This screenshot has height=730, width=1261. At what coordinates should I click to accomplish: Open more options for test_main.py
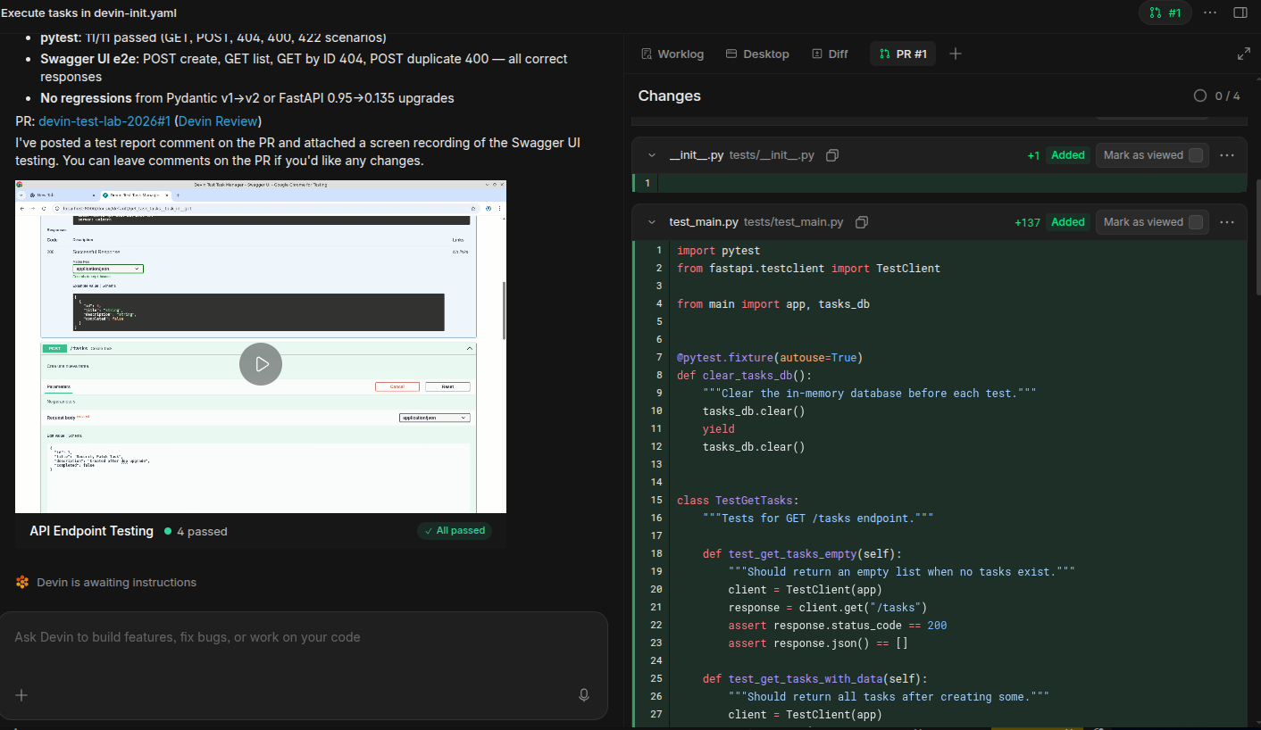tap(1227, 222)
